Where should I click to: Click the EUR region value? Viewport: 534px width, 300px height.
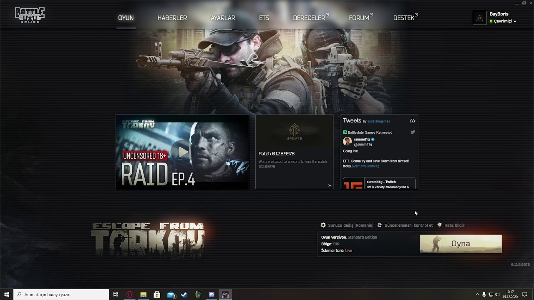(336, 244)
